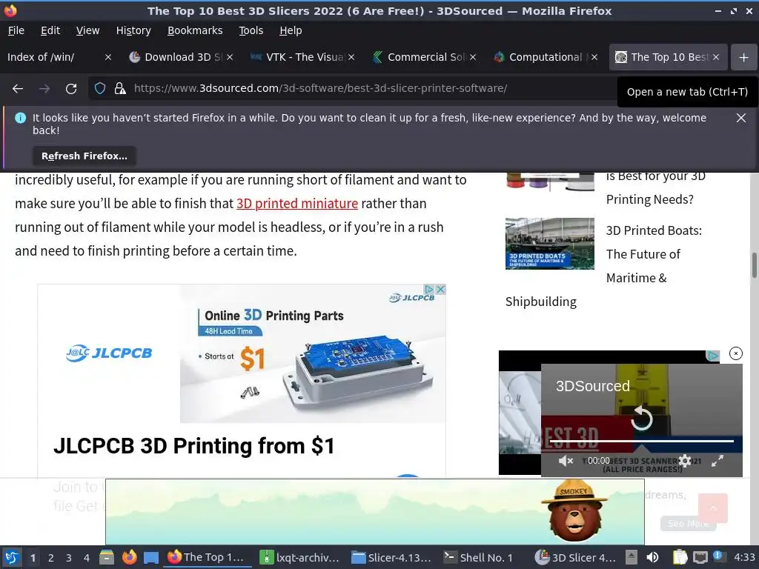The image size is (759, 569).
Task: Open the 3D Printed Boats thumbnail image
Action: [549, 243]
